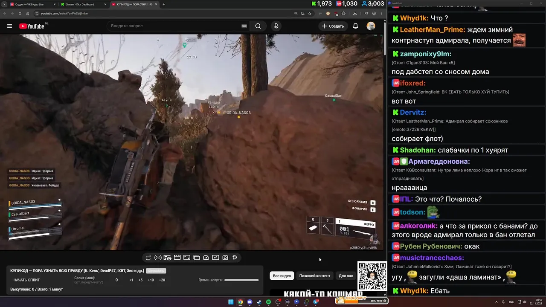Select the Все видео filter chip

282,276
